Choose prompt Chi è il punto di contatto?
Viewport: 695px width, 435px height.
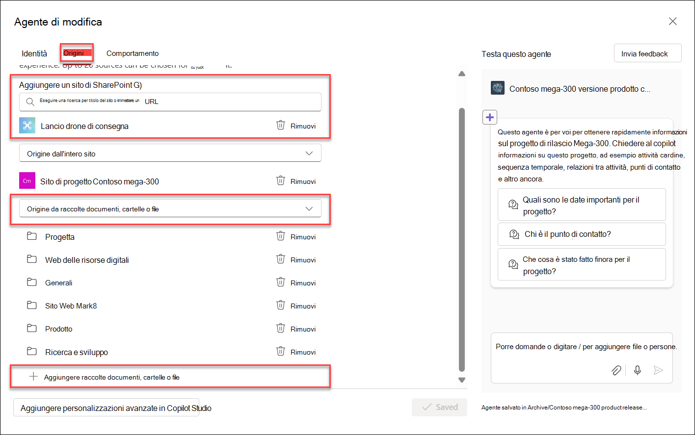tap(582, 234)
